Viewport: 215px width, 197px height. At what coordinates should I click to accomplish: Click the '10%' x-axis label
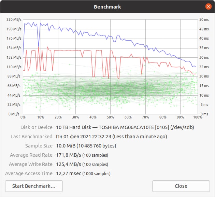(41, 117)
